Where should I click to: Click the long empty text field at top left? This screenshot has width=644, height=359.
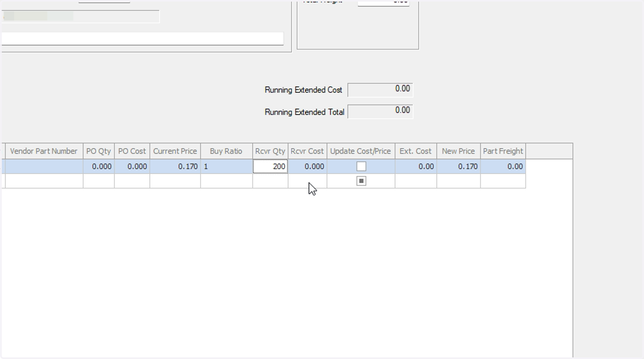(142, 39)
